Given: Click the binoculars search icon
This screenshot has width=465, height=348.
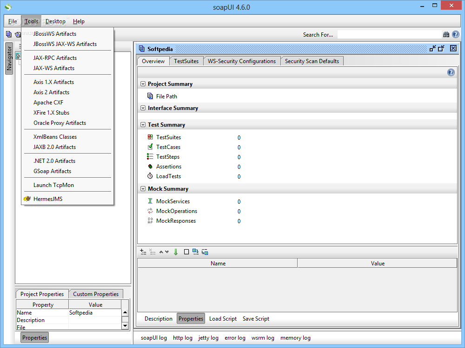Looking at the screenshot, I should click(446, 35).
